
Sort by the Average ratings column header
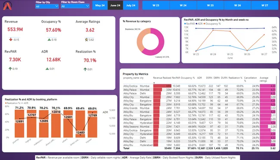(x=264, y=79)
